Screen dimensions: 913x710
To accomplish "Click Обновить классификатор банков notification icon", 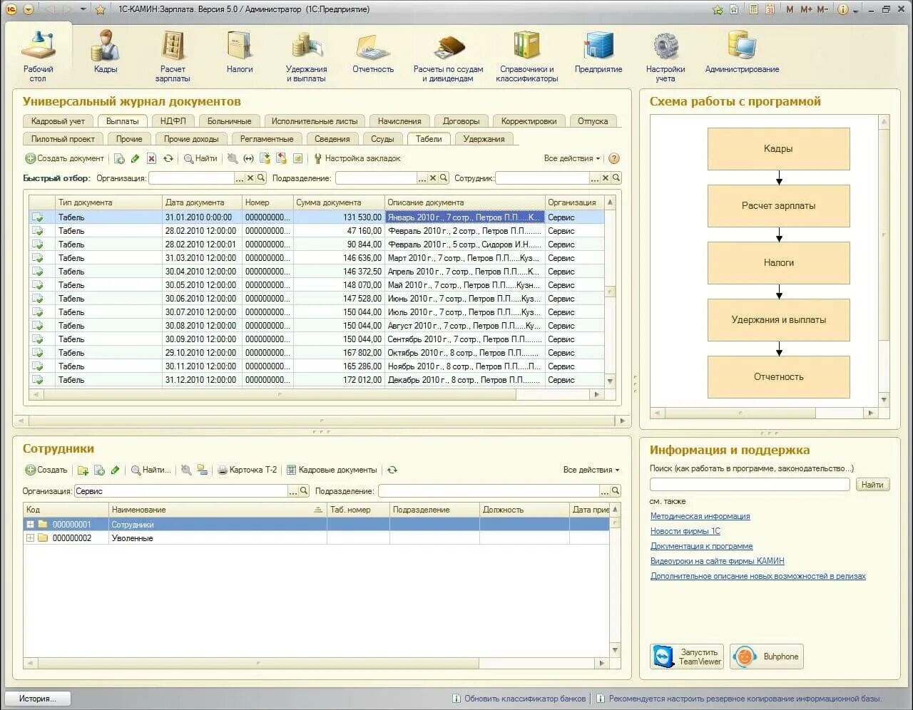I will [x=456, y=699].
